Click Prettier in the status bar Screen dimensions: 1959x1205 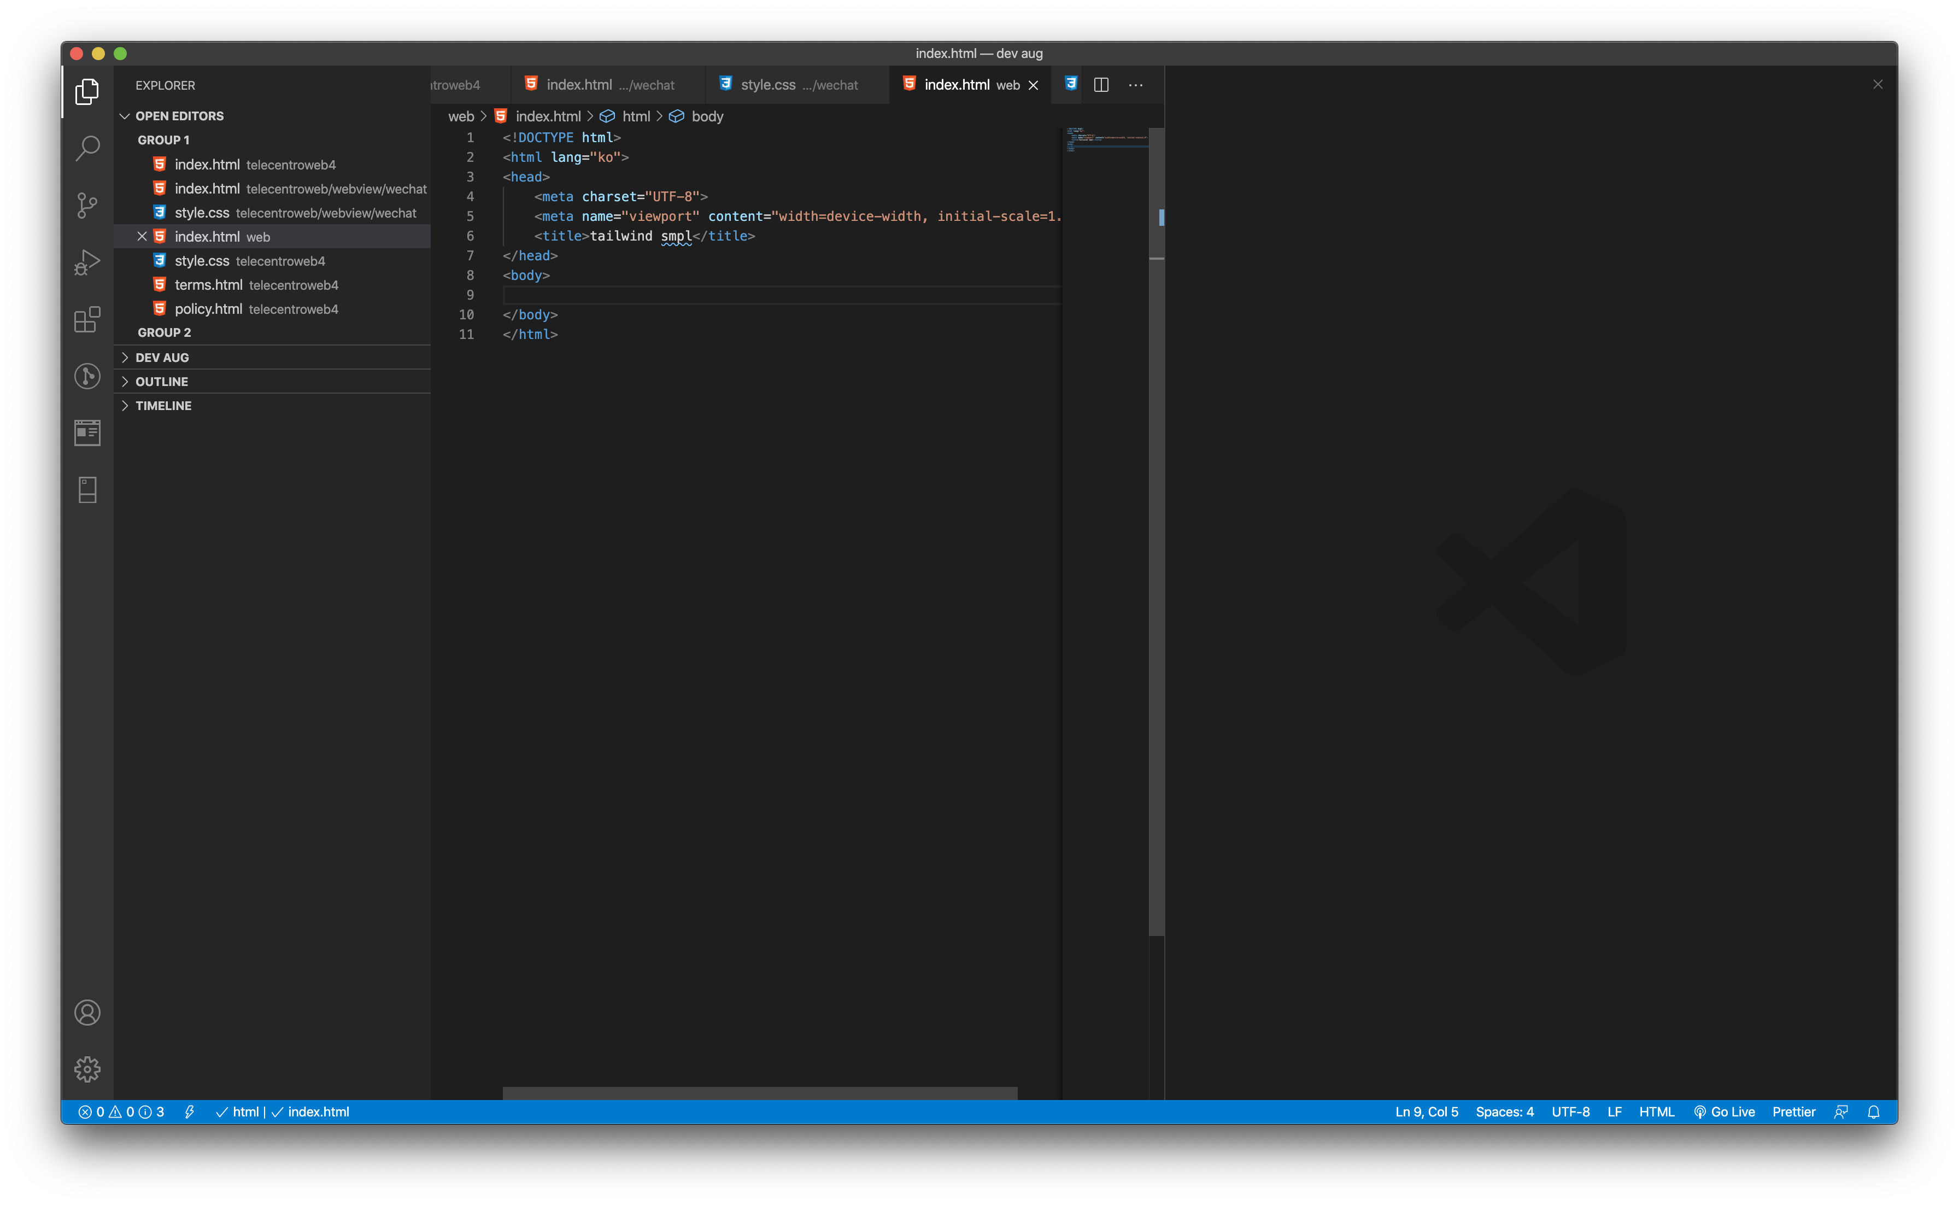coord(1793,1112)
